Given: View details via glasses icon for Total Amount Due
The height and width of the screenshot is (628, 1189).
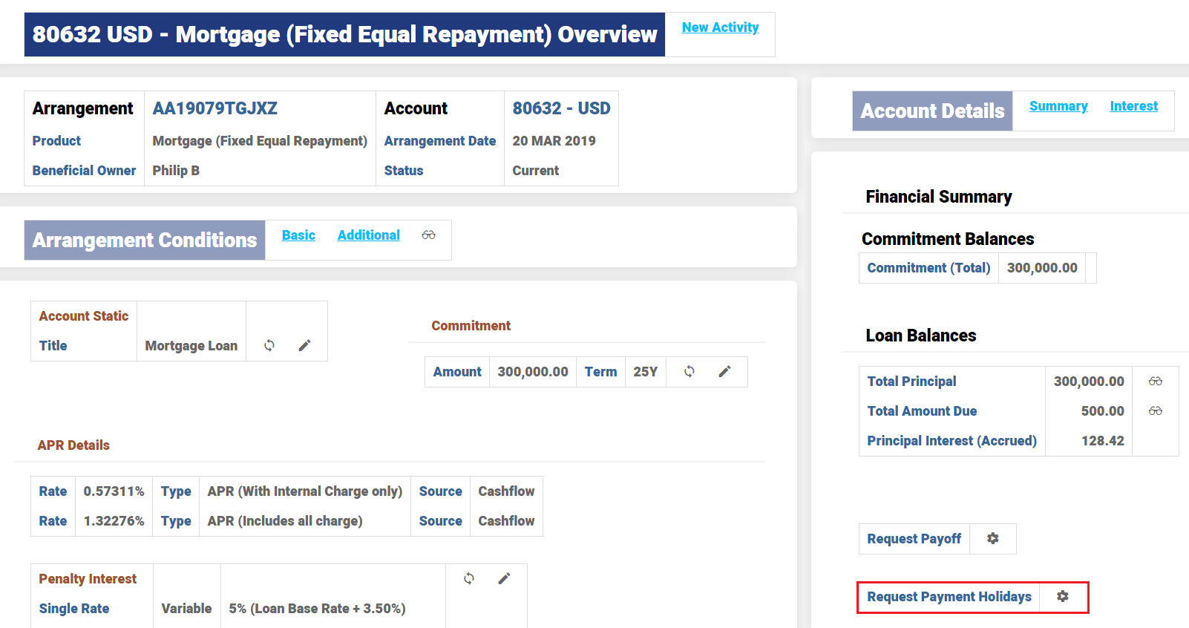Looking at the screenshot, I should point(1155,411).
